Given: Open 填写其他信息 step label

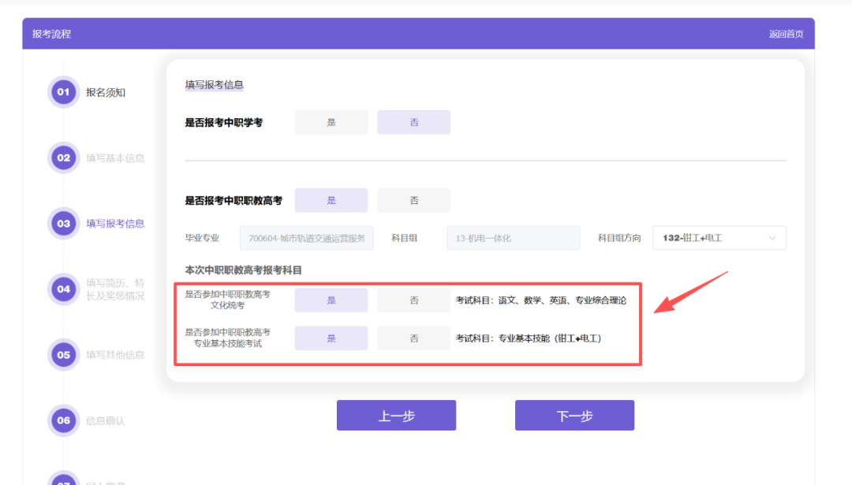Looking at the screenshot, I should pyautogui.click(x=115, y=355).
